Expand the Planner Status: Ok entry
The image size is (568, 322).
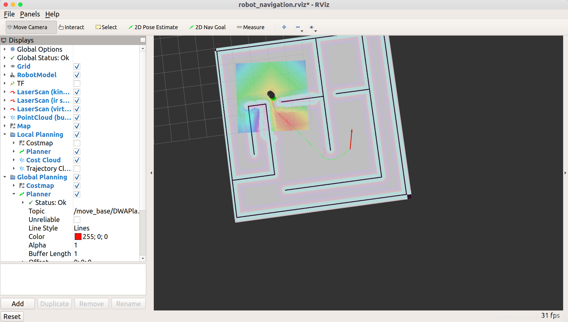tap(23, 202)
